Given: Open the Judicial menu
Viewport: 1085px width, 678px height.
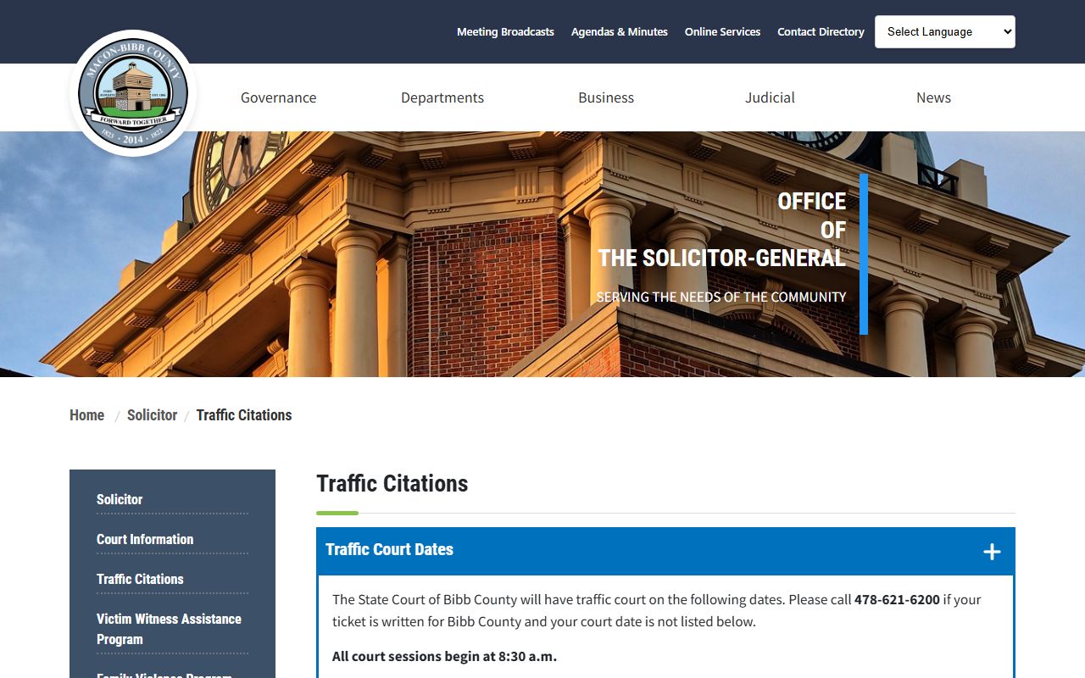Looking at the screenshot, I should (770, 97).
